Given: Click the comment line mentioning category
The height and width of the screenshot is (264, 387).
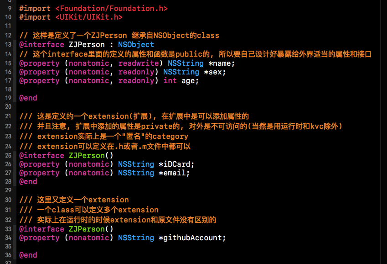Looking at the screenshot, I should pos(103,137).
